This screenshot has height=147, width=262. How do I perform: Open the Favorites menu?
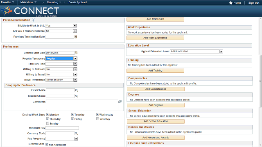pos(7,2)
